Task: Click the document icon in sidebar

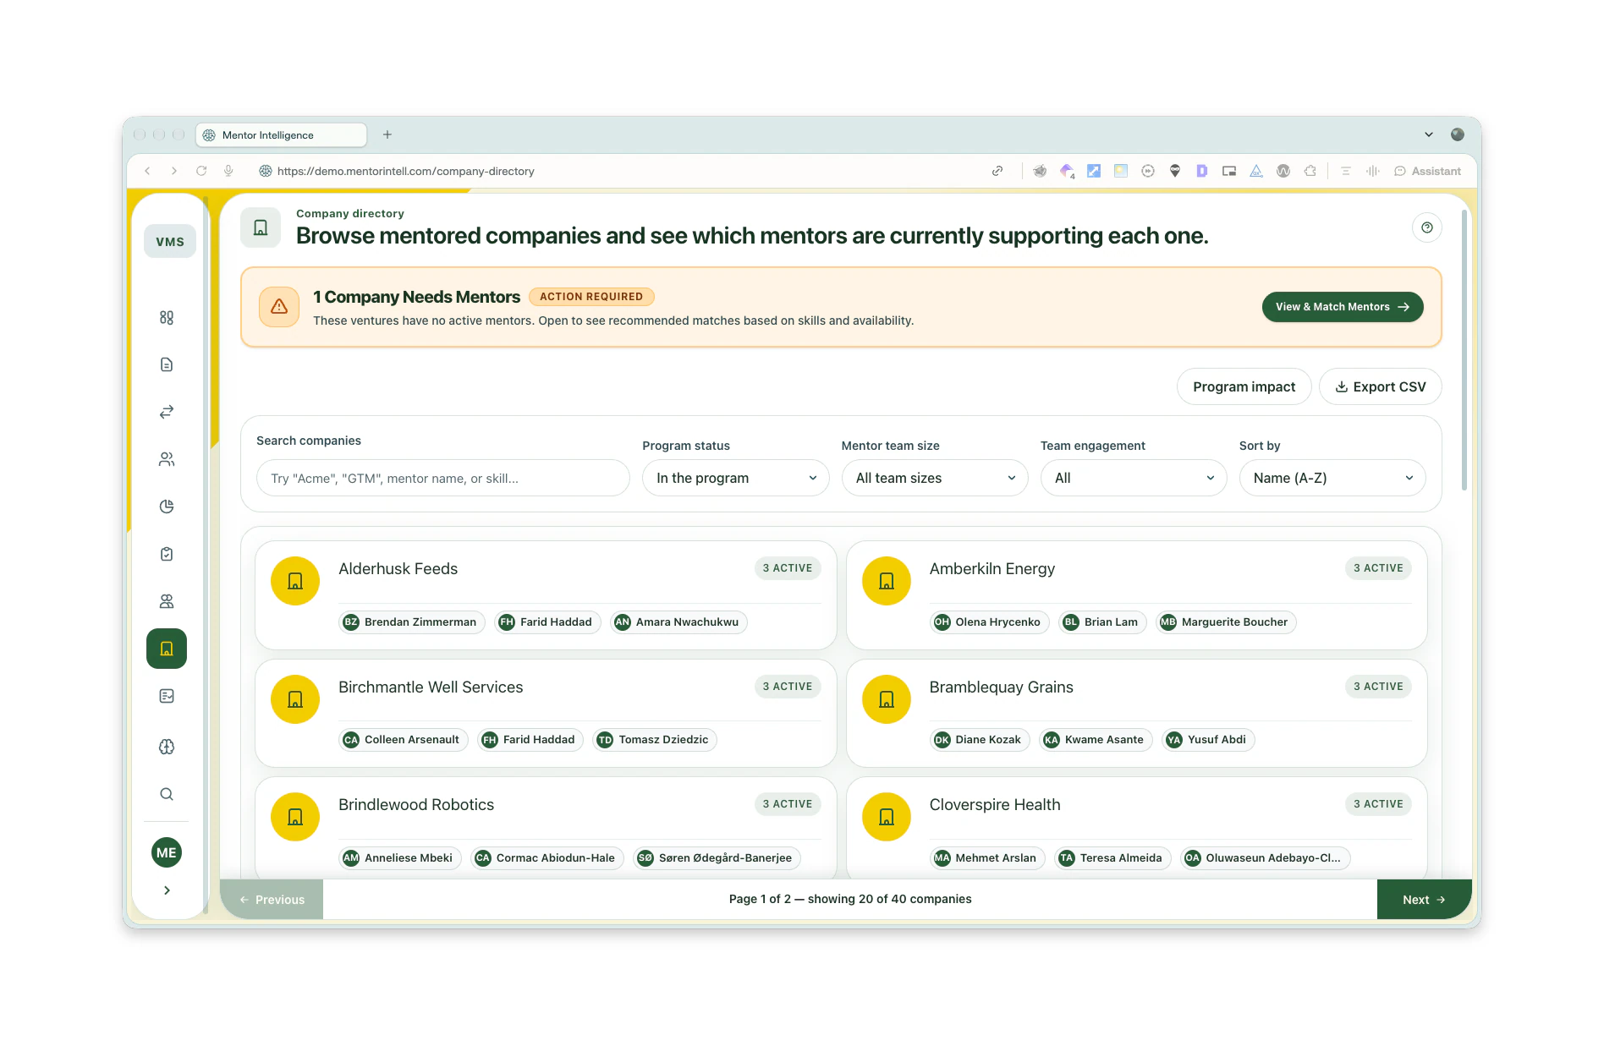Action: click(167, 364)
